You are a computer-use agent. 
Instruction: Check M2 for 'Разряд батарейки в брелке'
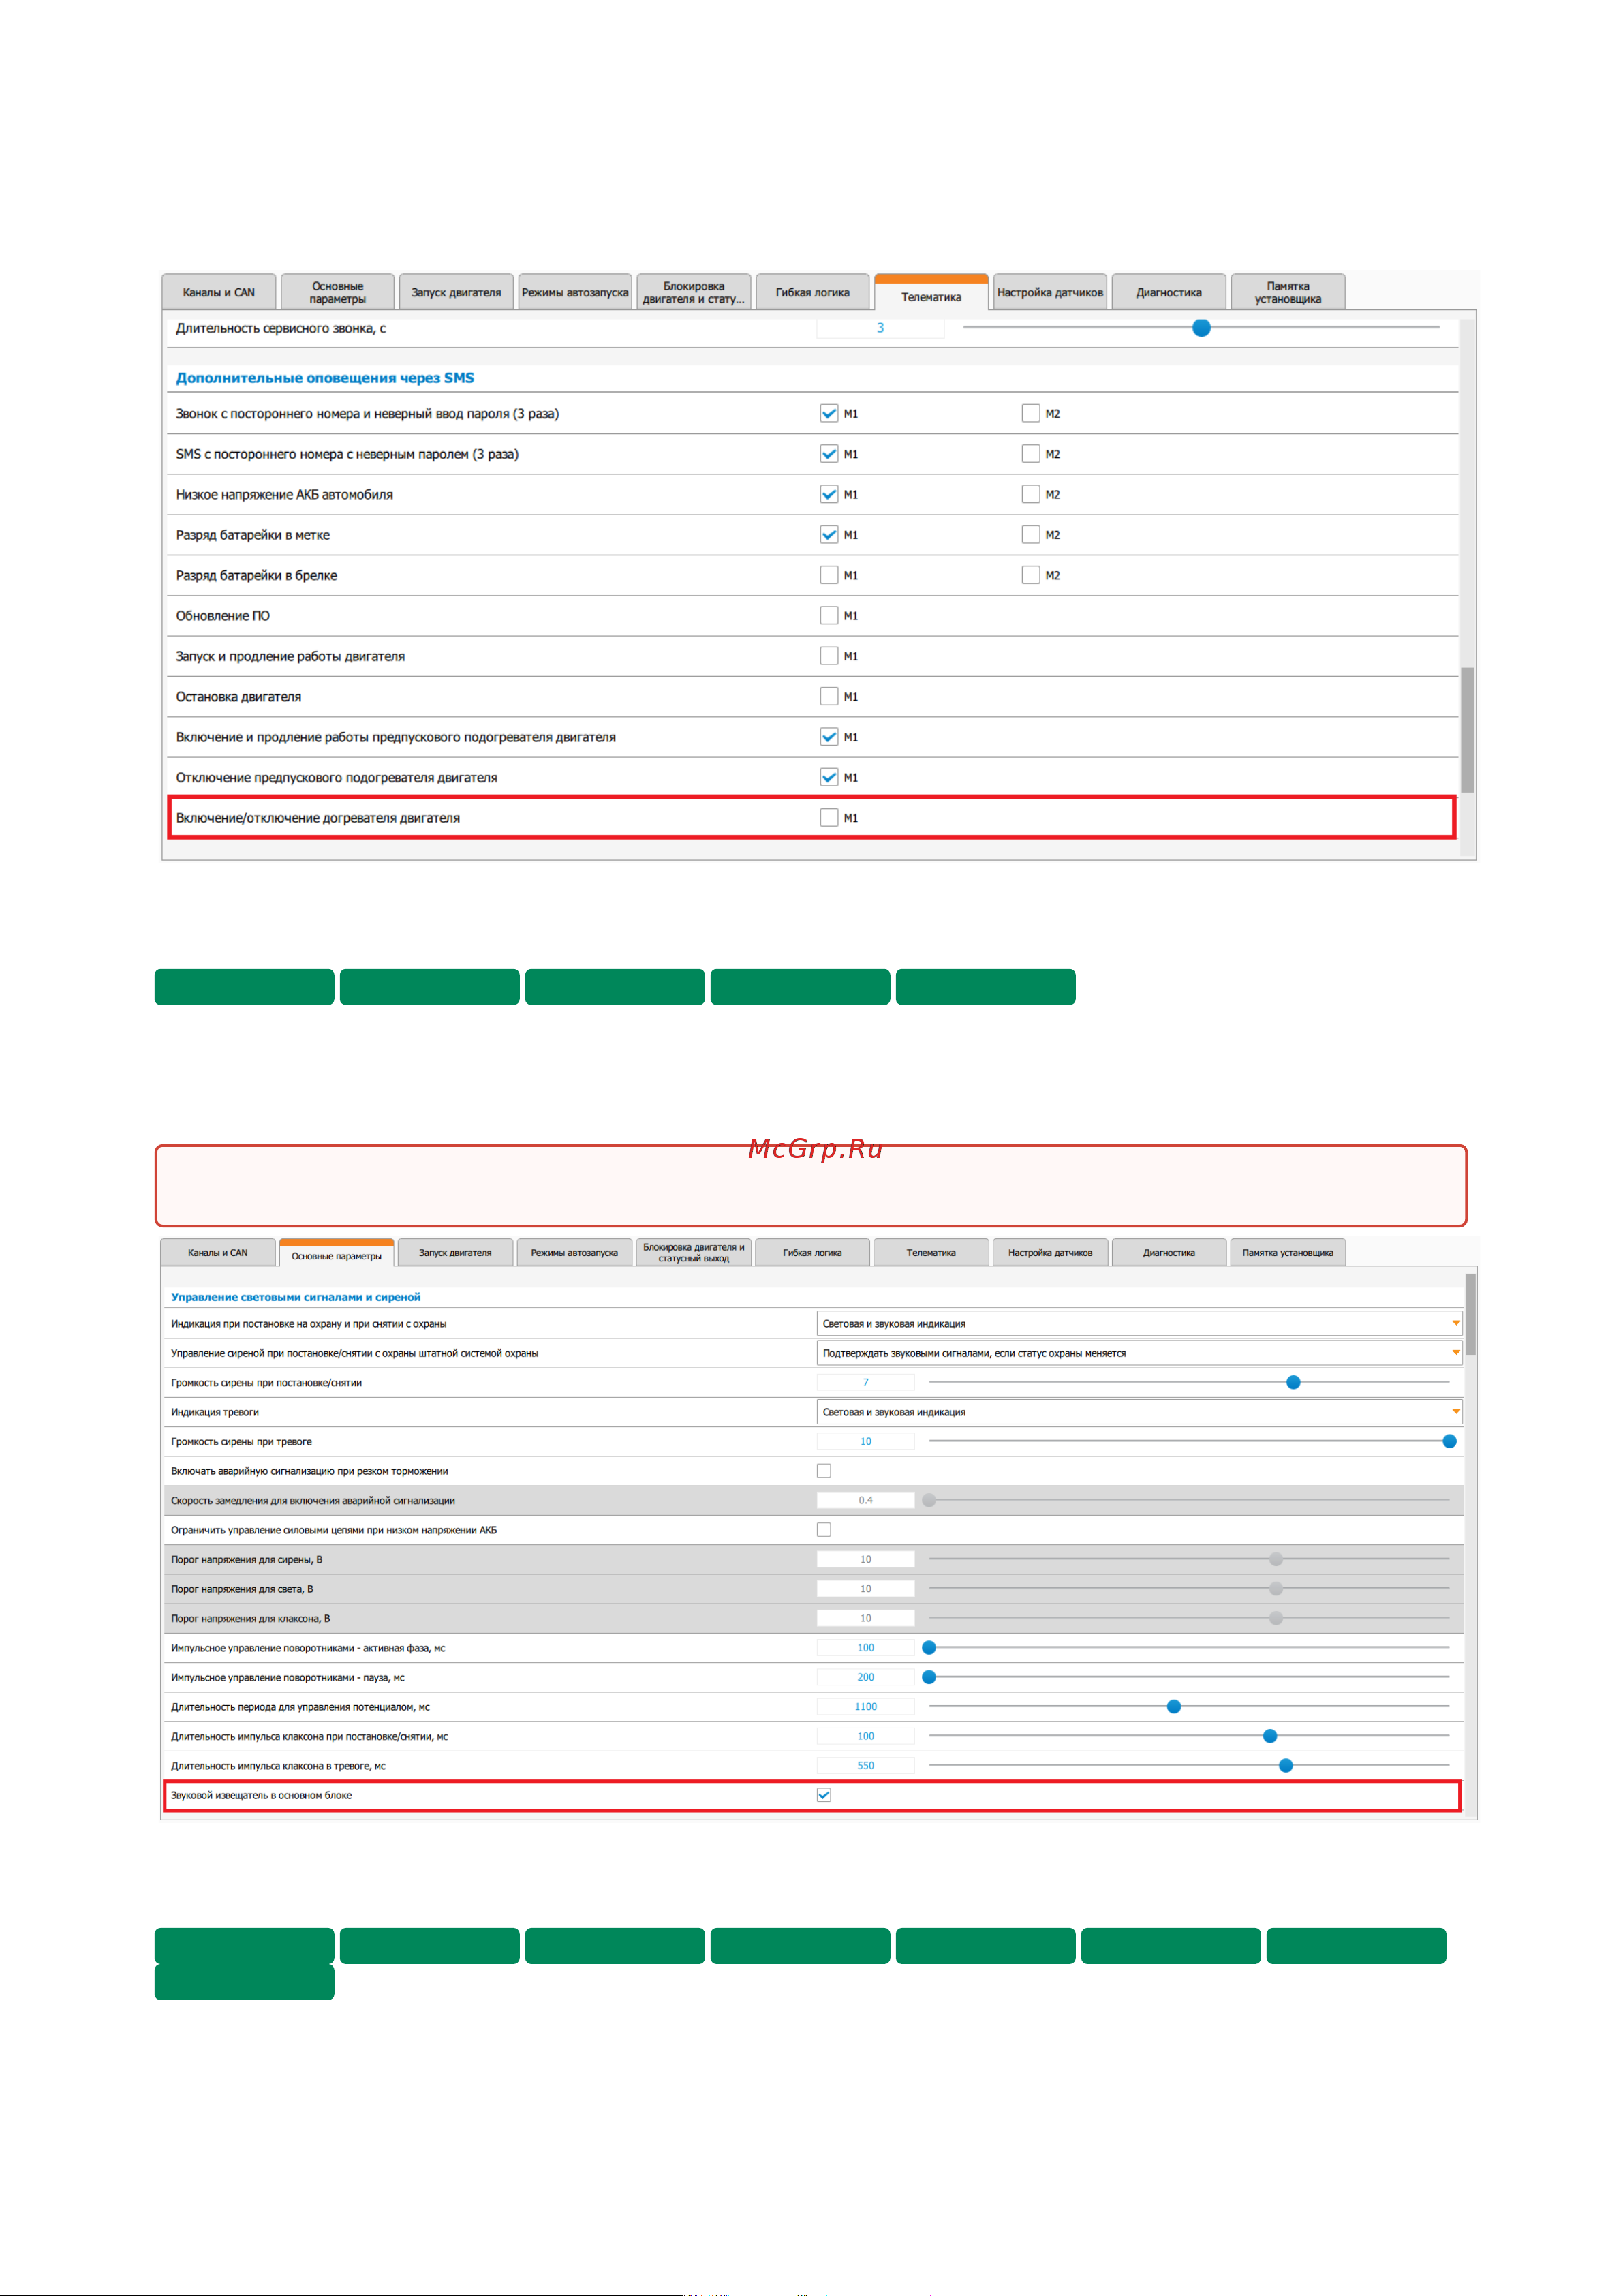pos(1031,575)
